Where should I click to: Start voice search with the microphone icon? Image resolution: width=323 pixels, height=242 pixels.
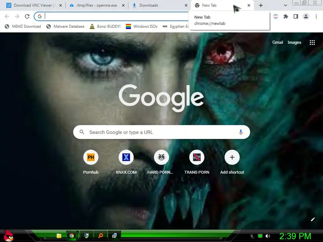[241, 132]
